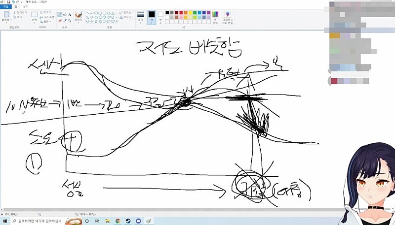Open Discord from the taskbar
The width and height of the screenshot is (395, 225).
pos(138,221)
